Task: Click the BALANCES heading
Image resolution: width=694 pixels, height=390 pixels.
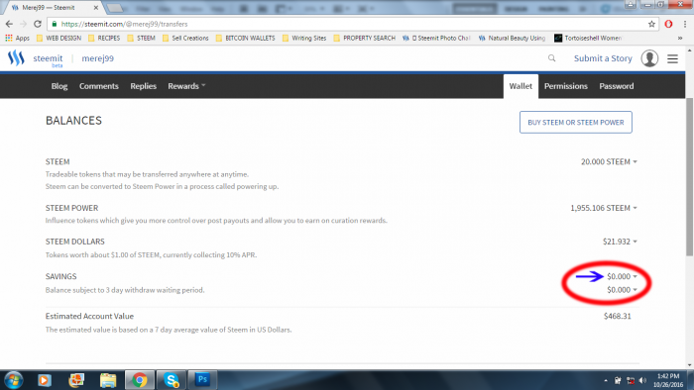Action: [73, 121]
